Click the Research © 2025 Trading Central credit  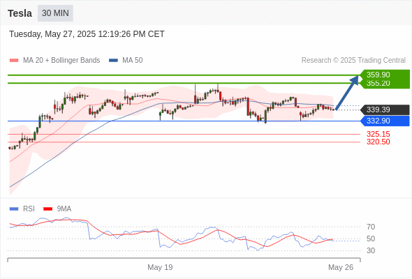click(x=353, y=61)
